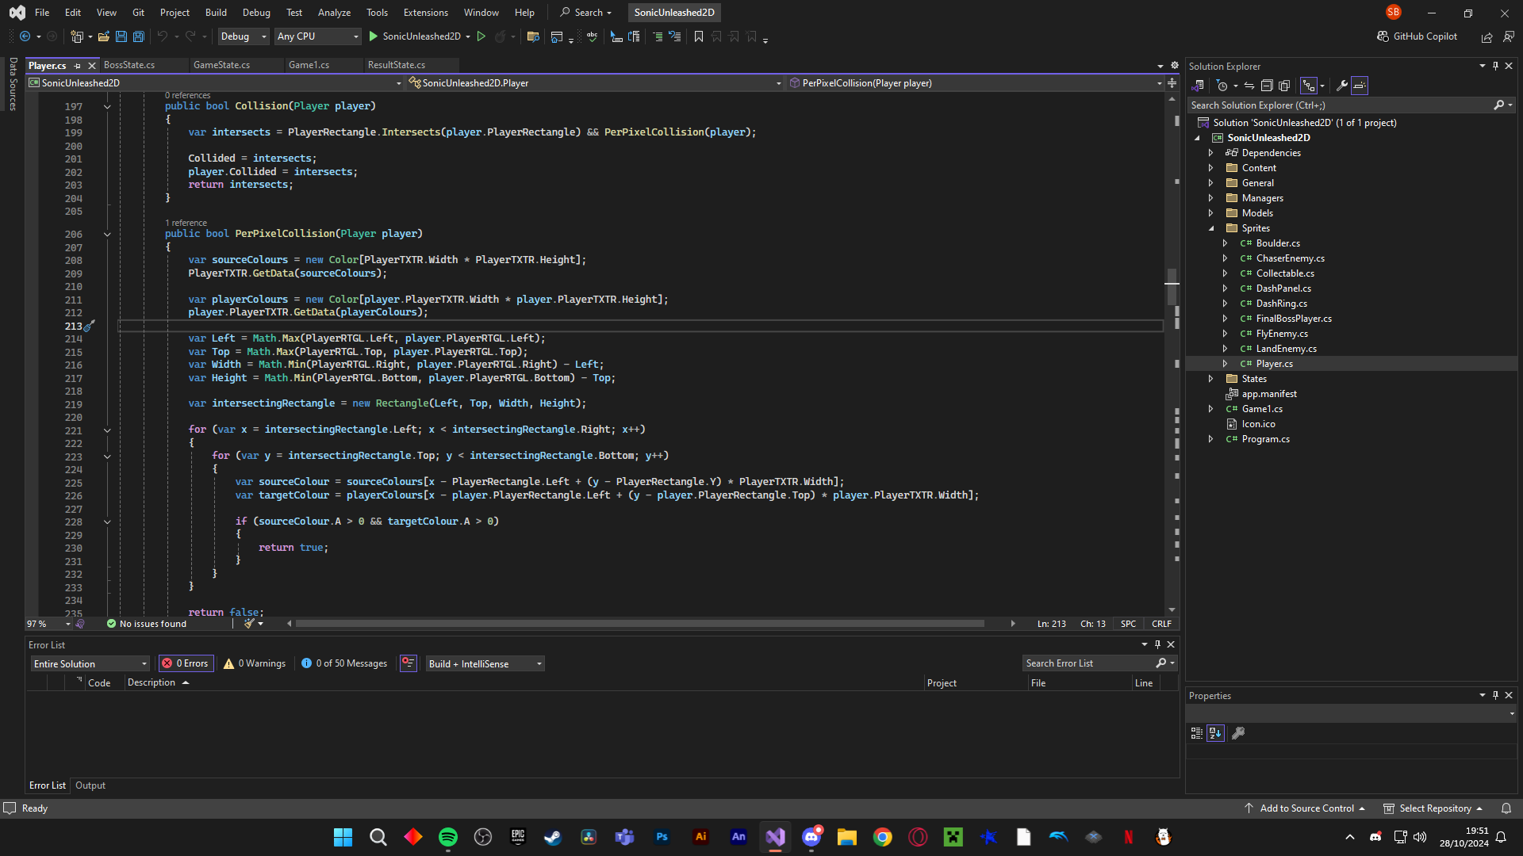Viewport: 1523px width, 856px height.
Task: Click the code cleanup broom icon near zoom
Action: pos(249,624)
